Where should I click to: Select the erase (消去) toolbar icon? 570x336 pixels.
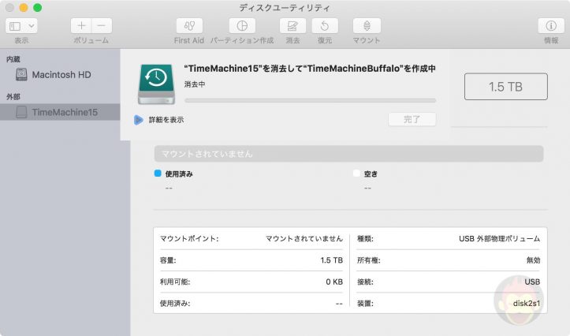pos(292,26)
